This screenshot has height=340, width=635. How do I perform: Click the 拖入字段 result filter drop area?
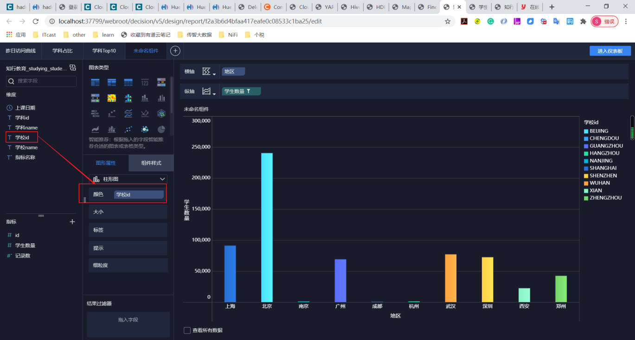(128, 324)
